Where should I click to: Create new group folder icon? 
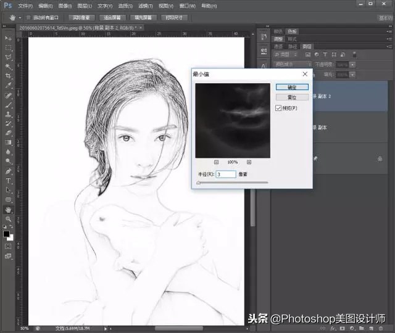362,328
